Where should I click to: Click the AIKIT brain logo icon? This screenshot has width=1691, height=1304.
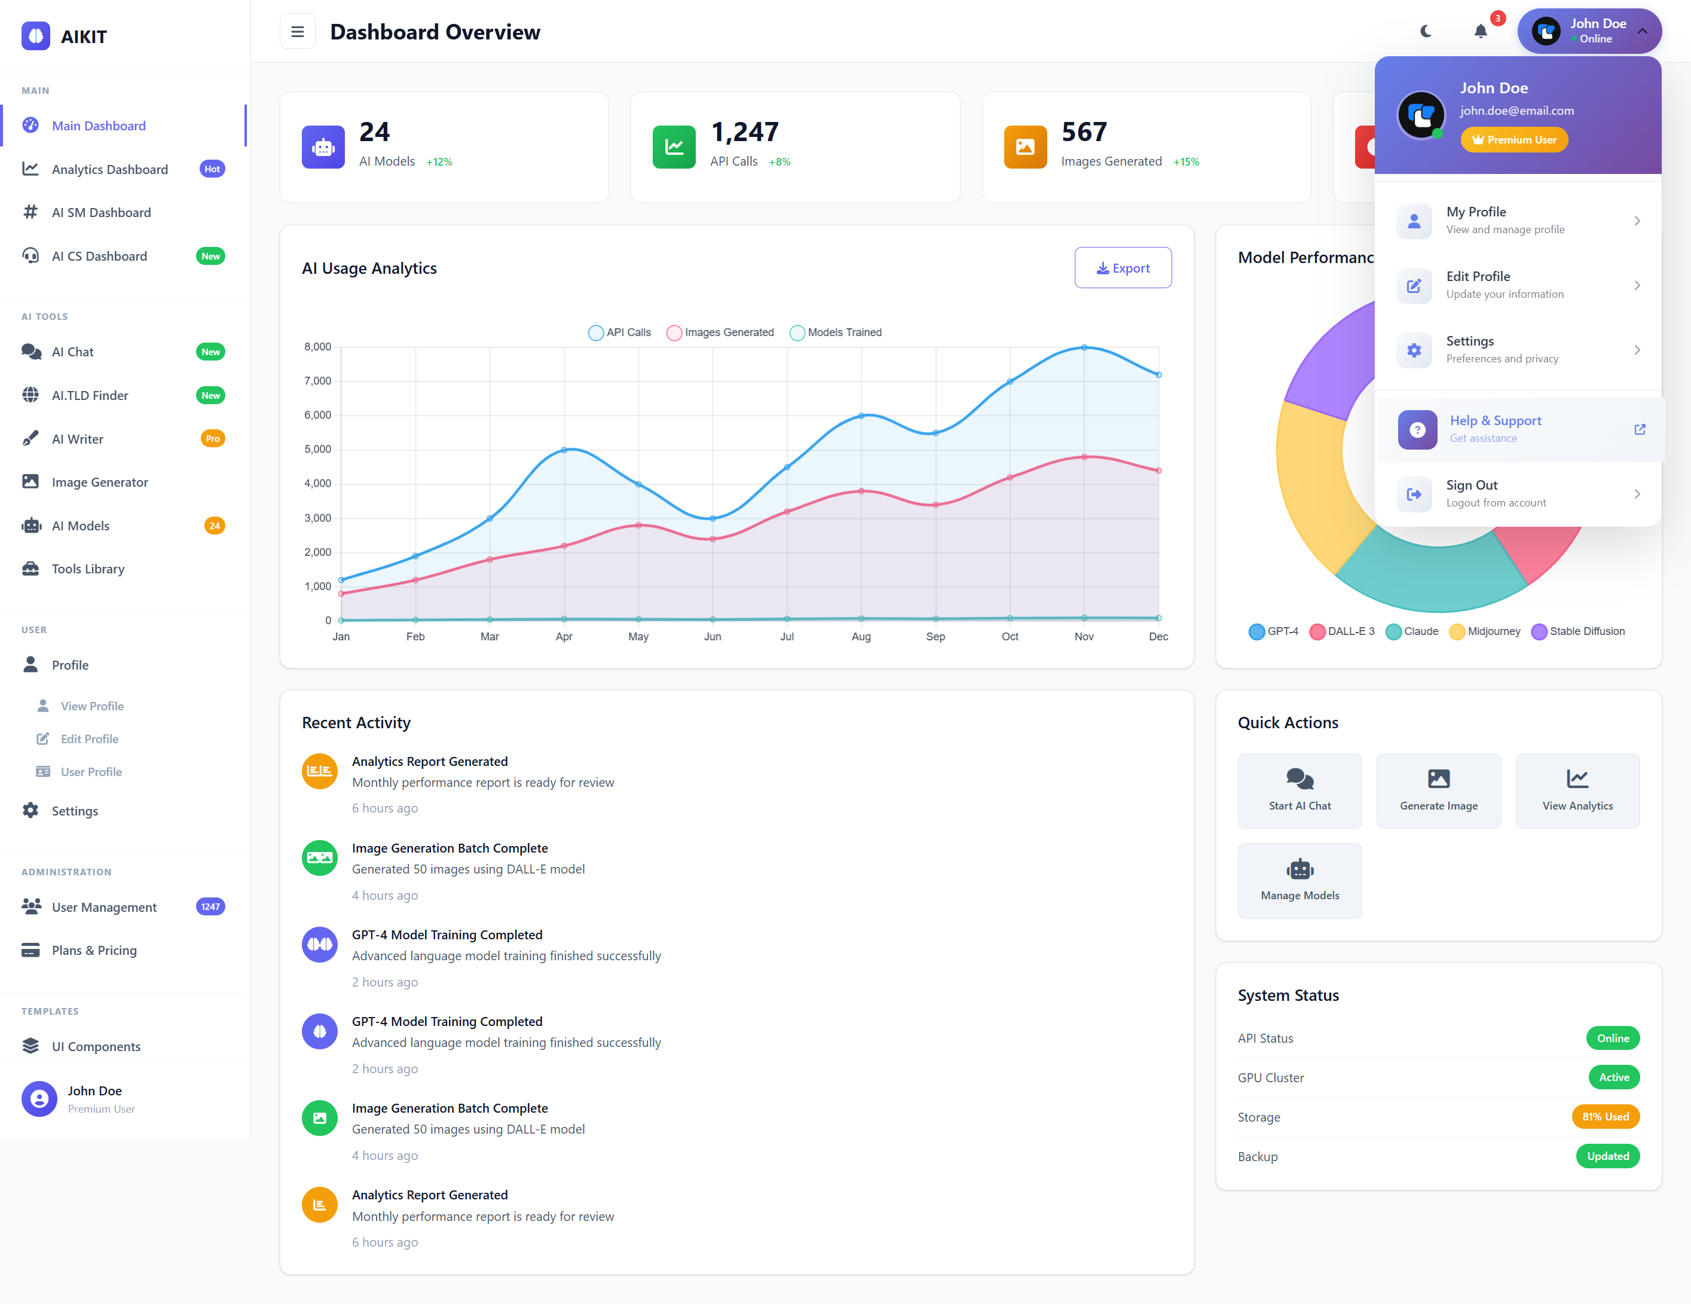click(x=36, y=36)
